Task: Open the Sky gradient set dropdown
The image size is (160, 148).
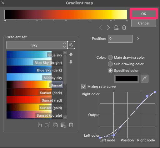Action: tap(37, 45)
